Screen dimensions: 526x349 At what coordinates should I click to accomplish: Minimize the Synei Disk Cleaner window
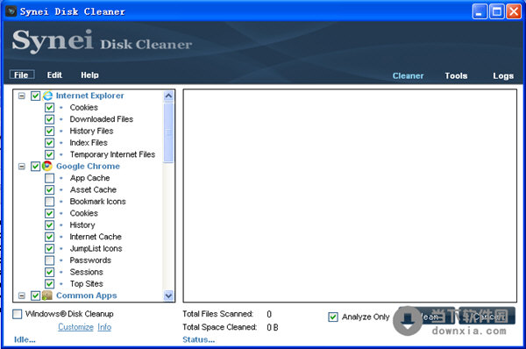click(480, 11)
